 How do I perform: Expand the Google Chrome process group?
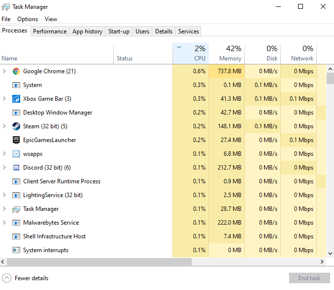(4, 71)
